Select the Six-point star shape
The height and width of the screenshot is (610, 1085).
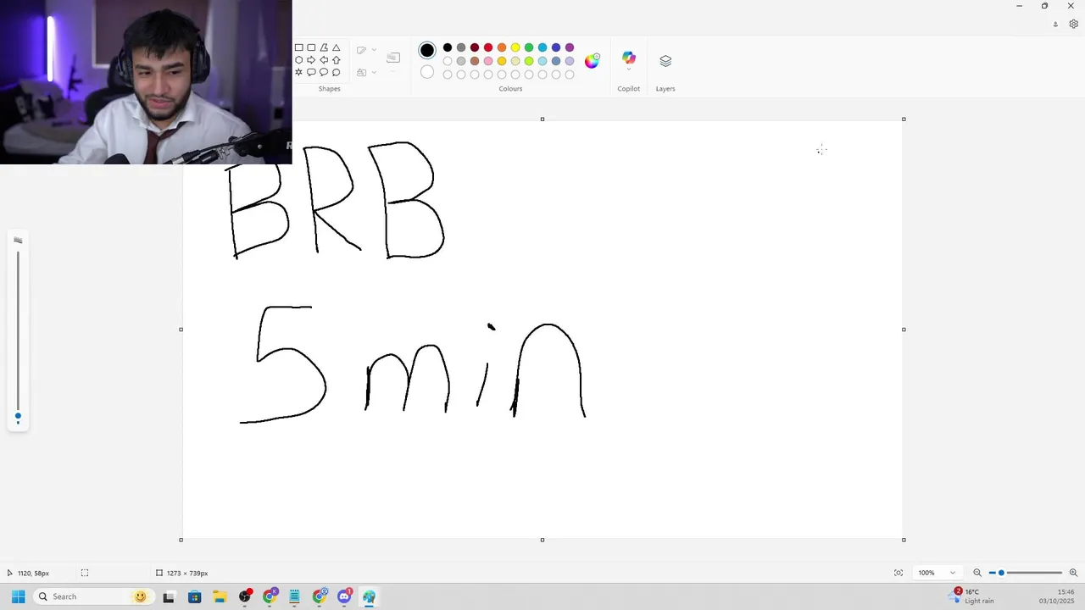(x=298, y=72)
